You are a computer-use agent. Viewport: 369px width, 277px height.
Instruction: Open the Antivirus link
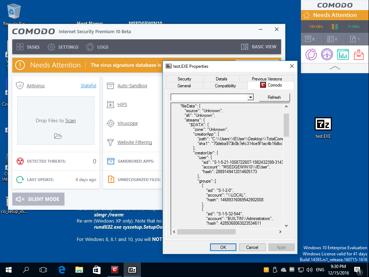tap(36, 85)
